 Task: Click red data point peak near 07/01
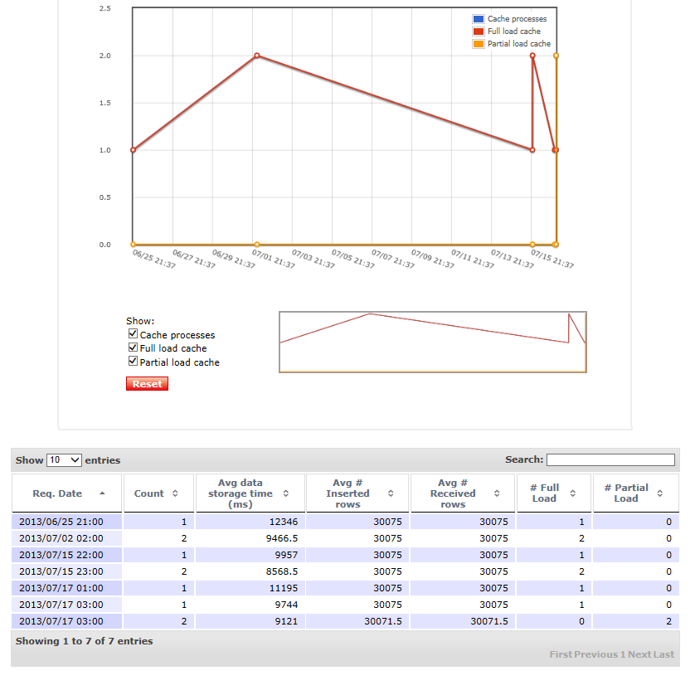(x=257, y=56)
